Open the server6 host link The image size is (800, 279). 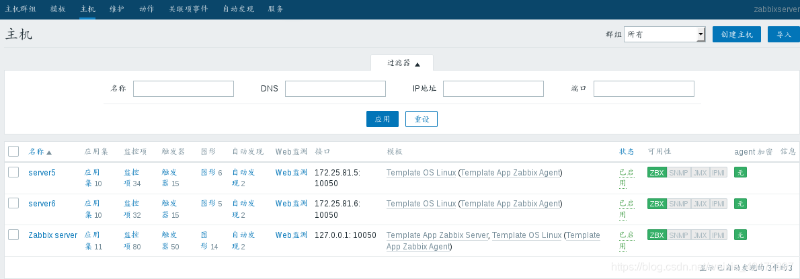(42, 204)
